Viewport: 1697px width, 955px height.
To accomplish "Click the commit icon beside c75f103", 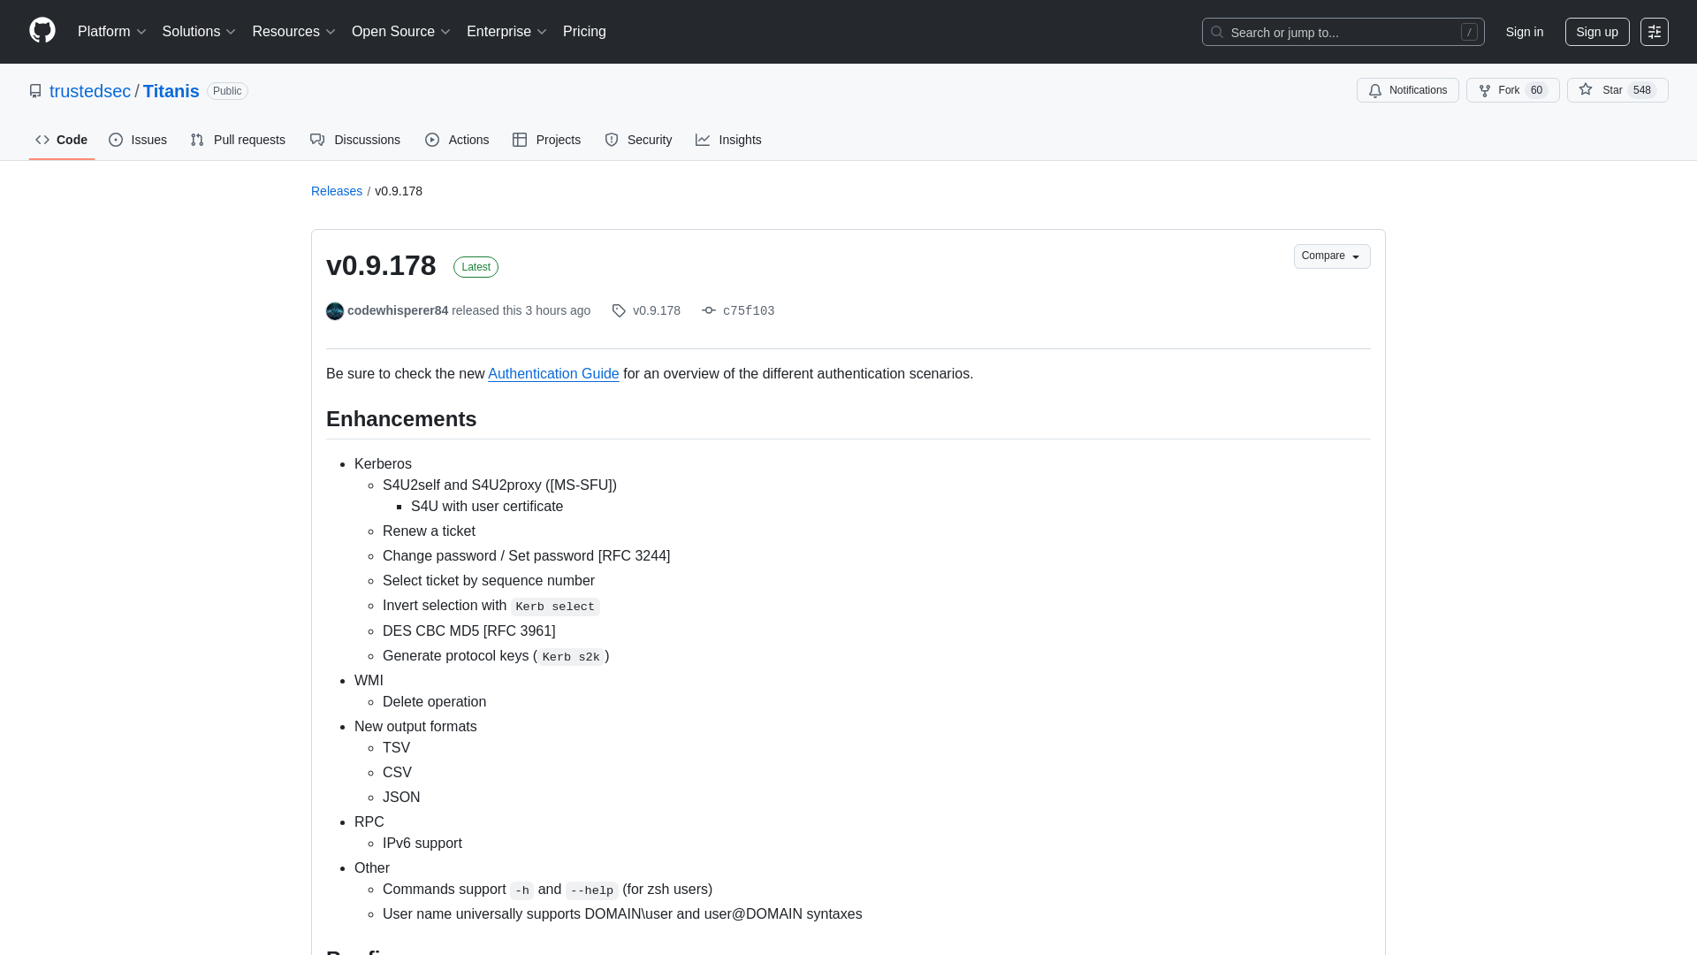I will point(709,310).
